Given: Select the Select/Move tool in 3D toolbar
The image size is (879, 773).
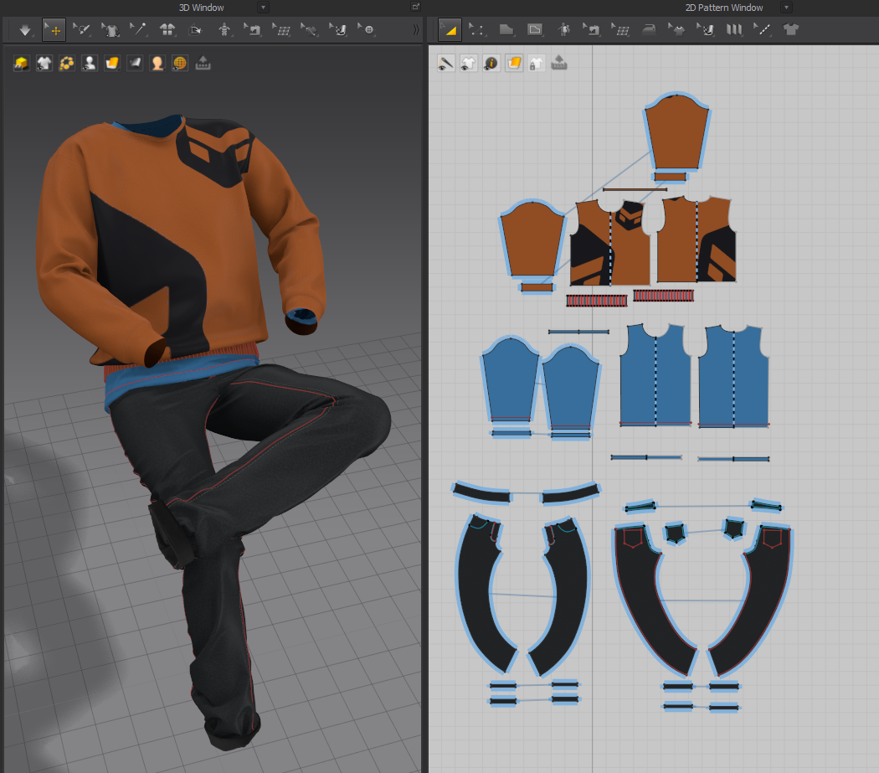Looking at the screenshot, I should (x=54, y=30).
